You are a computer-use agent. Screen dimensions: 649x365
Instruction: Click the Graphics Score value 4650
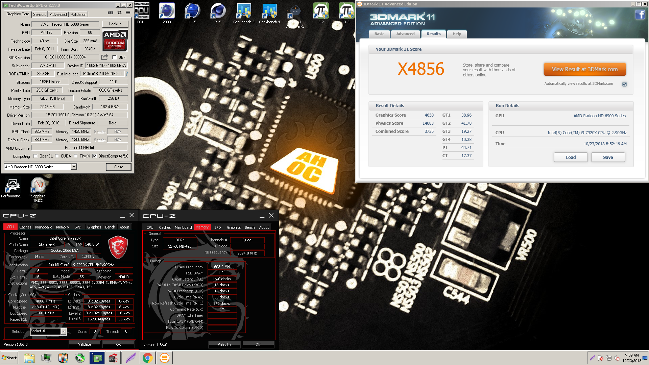(x=429, y=115)
